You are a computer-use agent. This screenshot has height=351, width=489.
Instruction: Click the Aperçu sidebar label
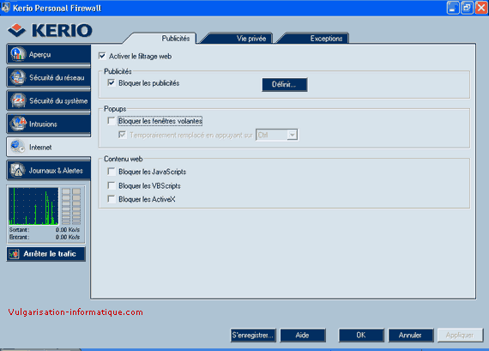click(40, 54)
